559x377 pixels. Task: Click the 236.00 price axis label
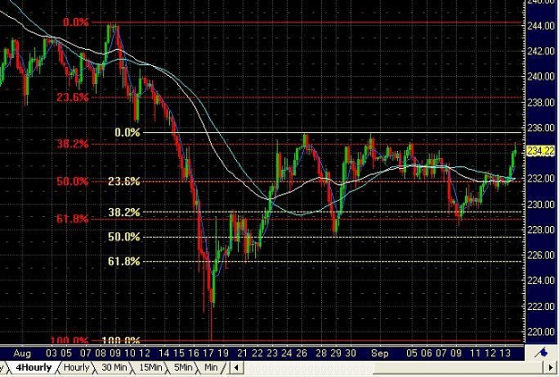click(541, 128)
